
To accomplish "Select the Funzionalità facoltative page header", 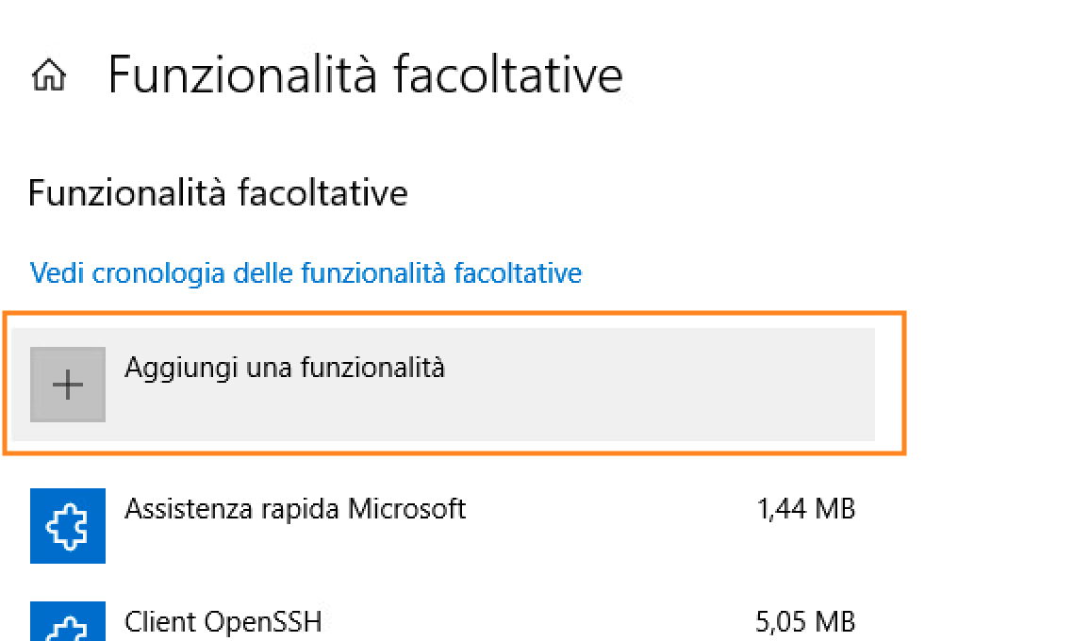I will coord(366,74).
